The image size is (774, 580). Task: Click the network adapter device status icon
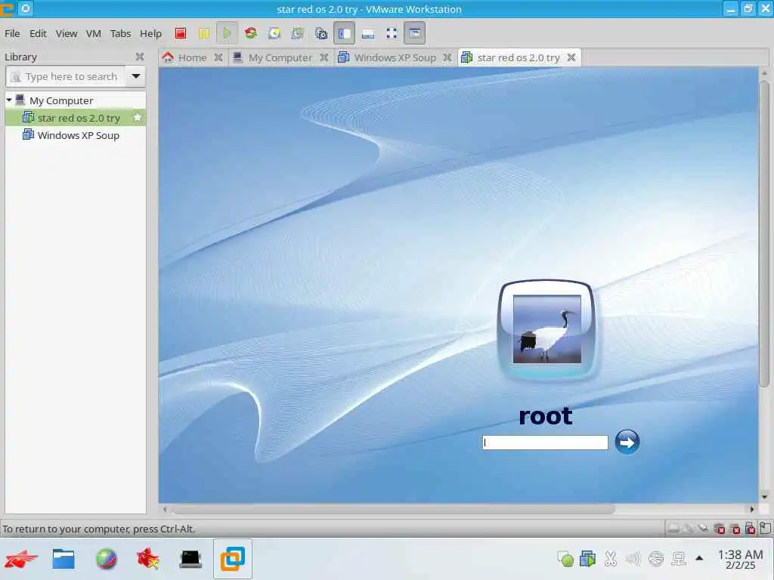703,529
